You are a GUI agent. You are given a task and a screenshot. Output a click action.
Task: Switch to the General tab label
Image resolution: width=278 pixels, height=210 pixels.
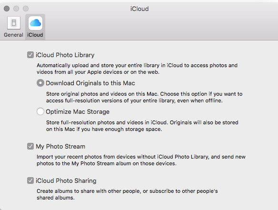(13, 35)
